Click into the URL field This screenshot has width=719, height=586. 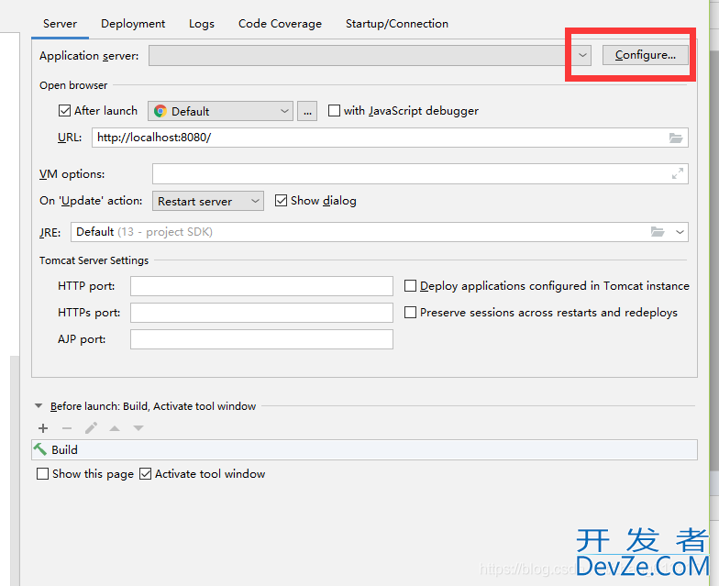[391, 138]
